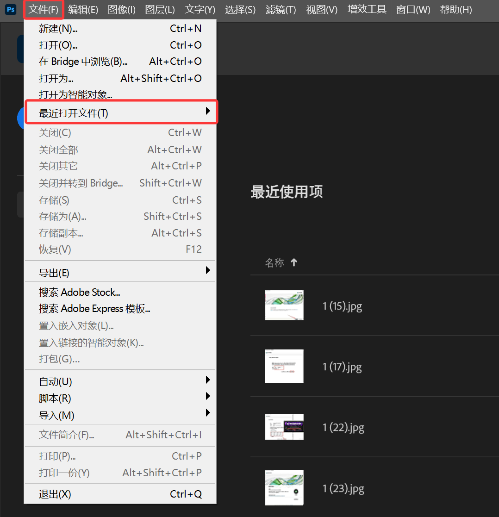Choose 搜索 Adobe Express 模板... entry

120,309
